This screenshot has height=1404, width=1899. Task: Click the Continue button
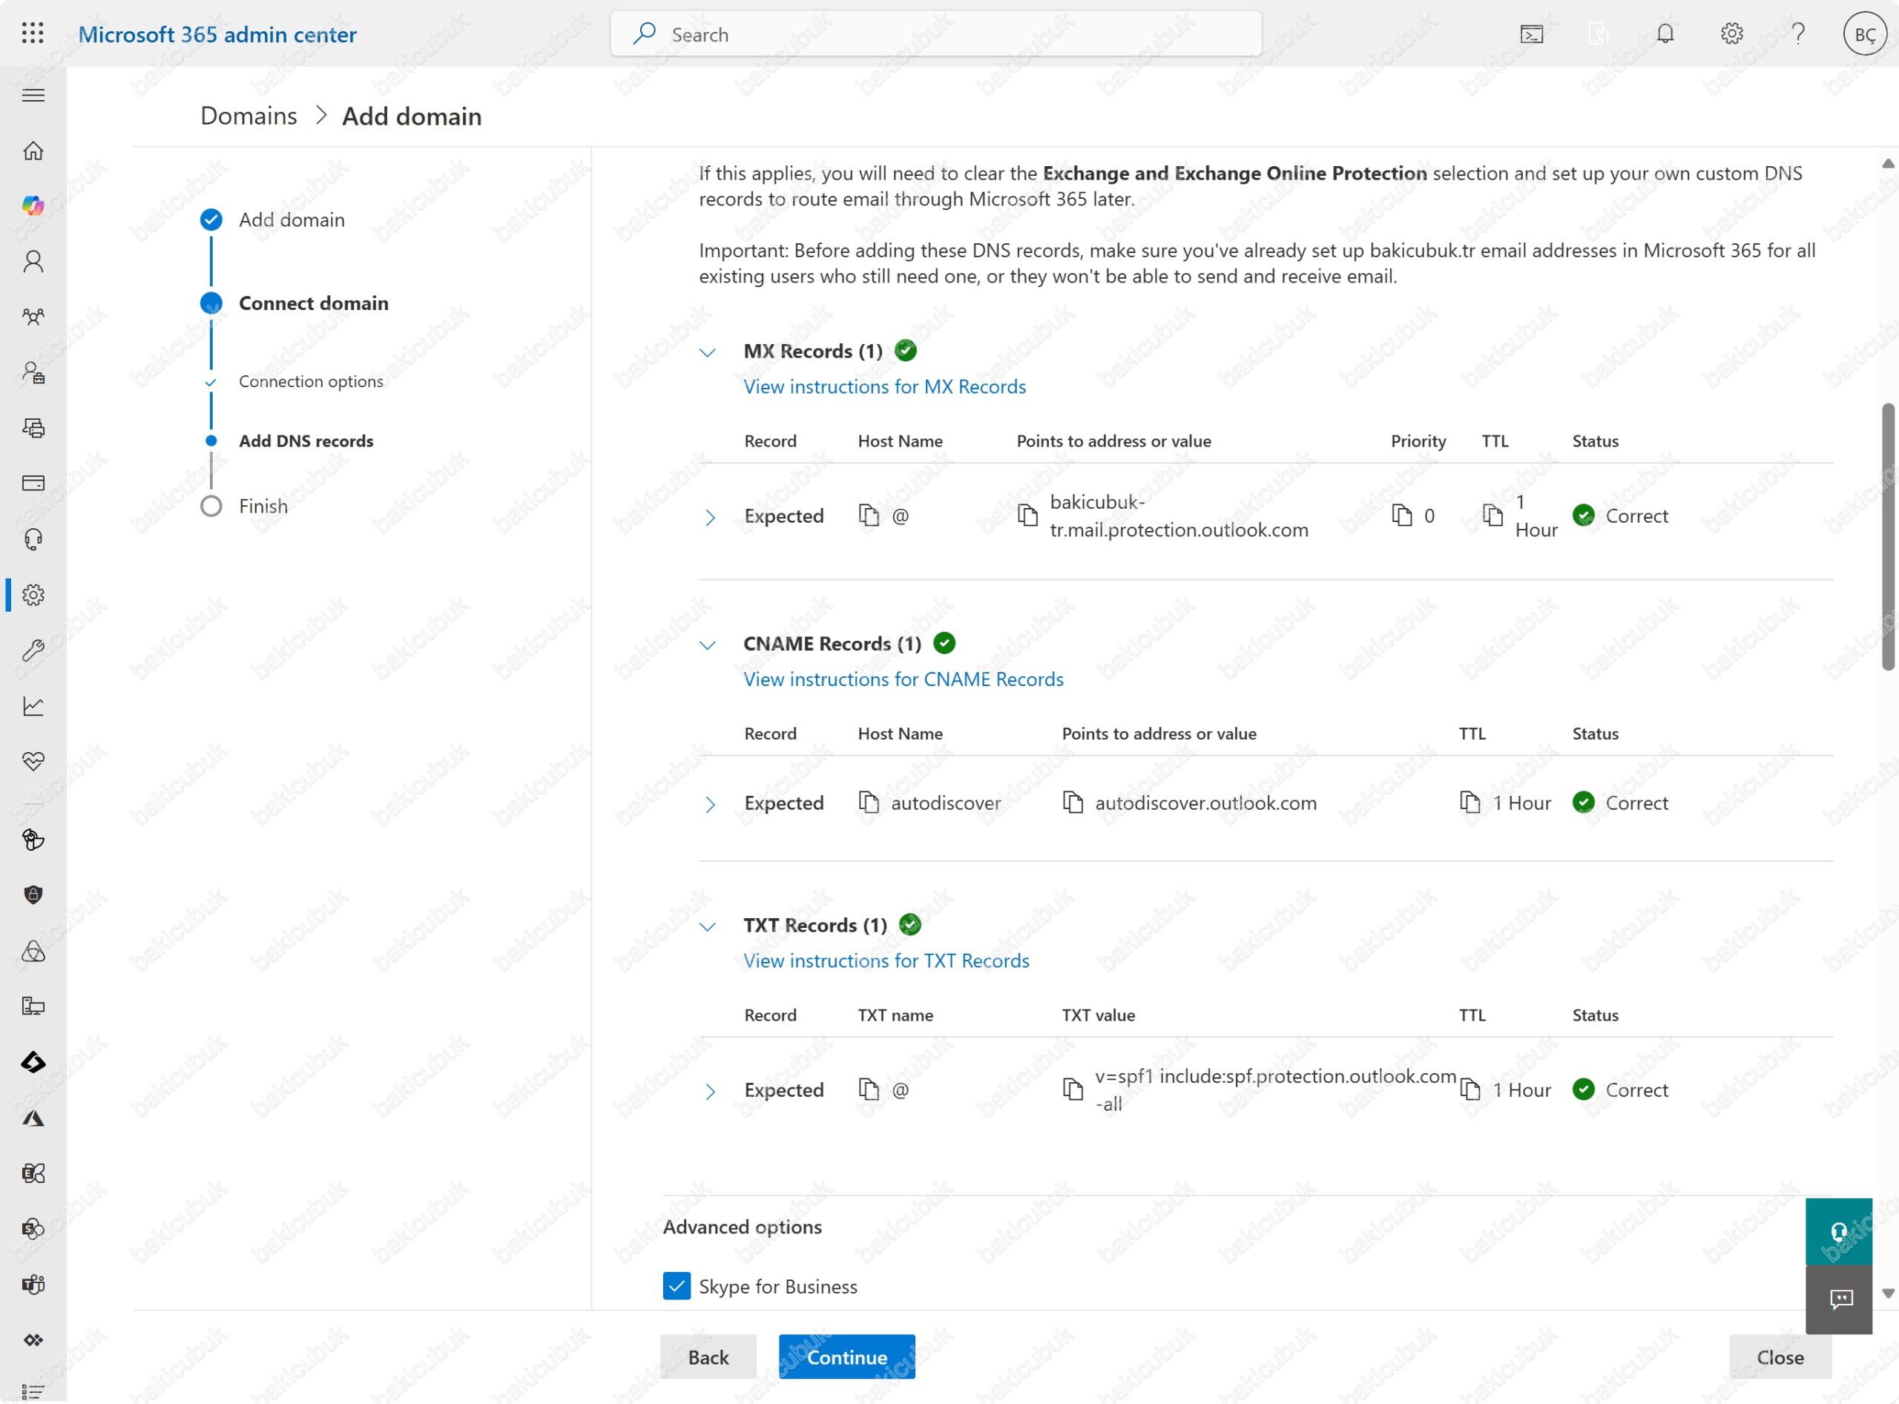846,1357
